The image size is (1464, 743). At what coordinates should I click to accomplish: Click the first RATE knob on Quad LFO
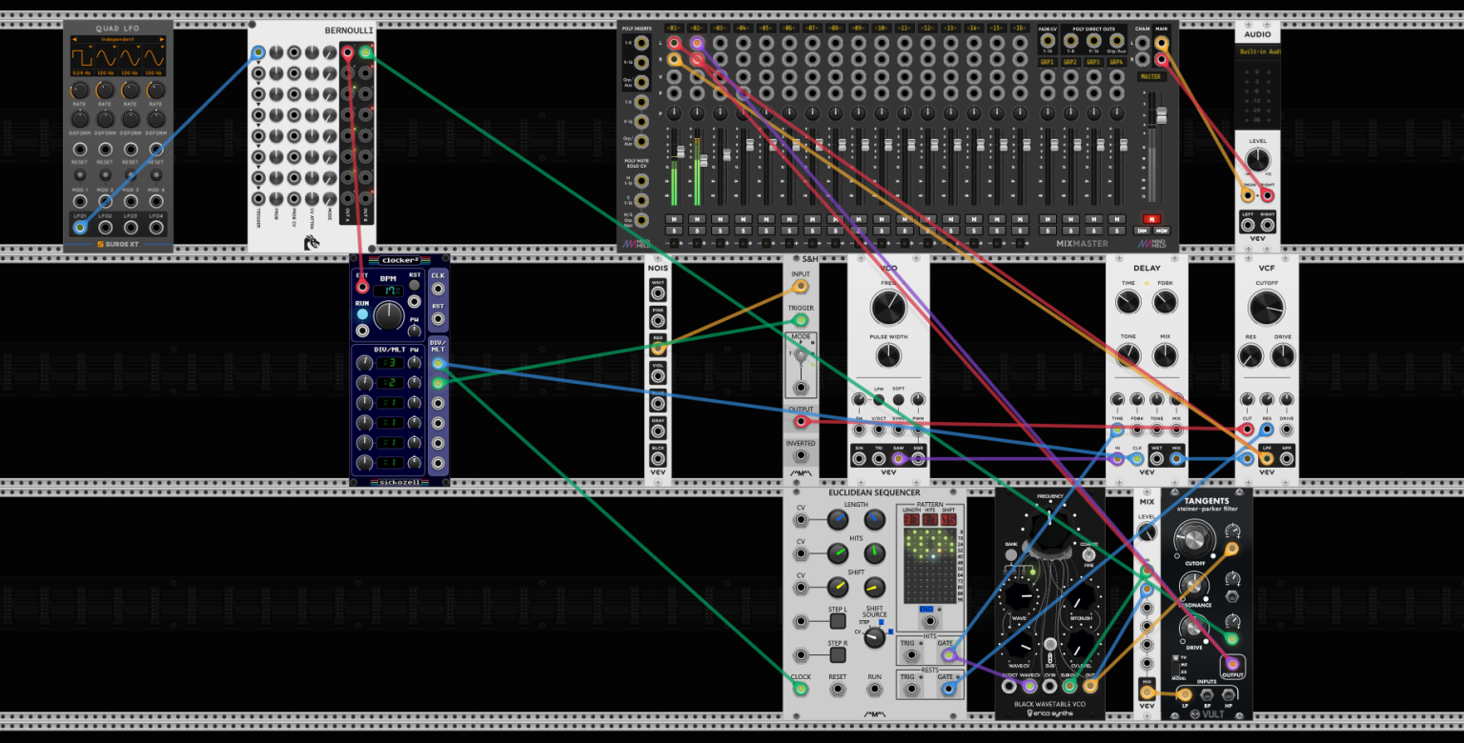point(80,90)
